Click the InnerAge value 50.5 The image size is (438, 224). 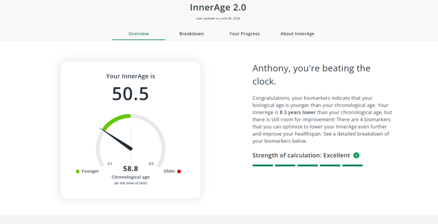pyautogui.click(x=130, y=94)
